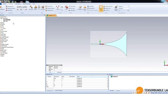Select the Untitled_0 document tab

click(x=51, y=16)
